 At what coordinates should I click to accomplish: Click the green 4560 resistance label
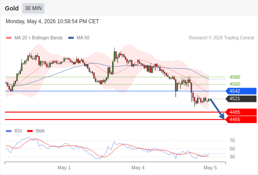235,84
